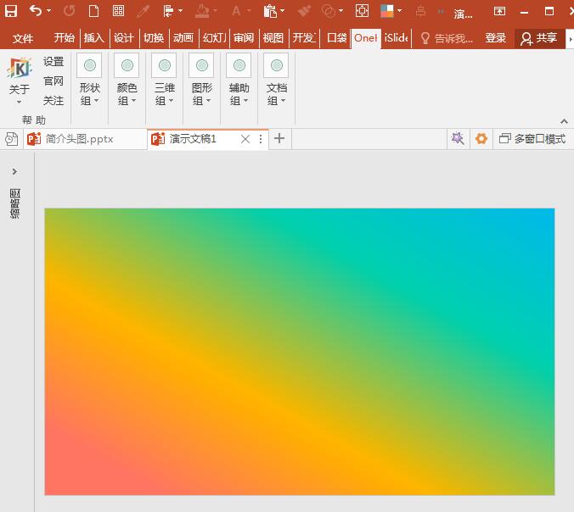The height and width of the screenshot is (512, 574).
Task: Click the lightbulb Tell Me search box
Action: pyautogui.click(x=447, y=38)
